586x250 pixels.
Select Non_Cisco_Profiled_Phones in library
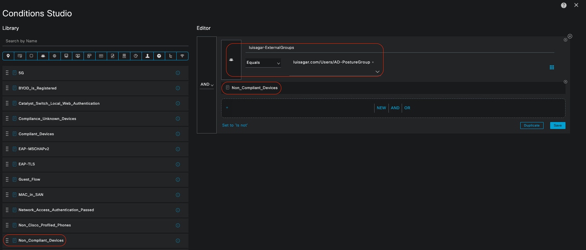point(95,225)
